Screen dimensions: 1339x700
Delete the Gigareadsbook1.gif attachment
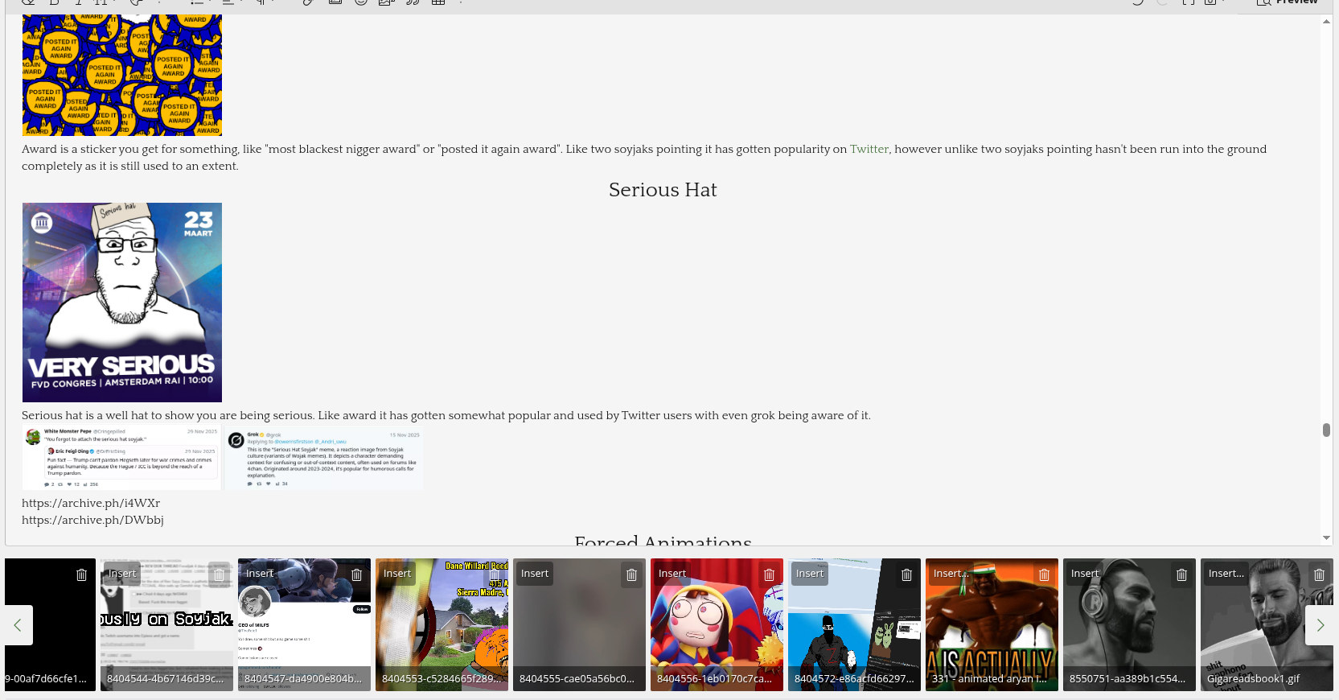click(x=1319, y=574)
